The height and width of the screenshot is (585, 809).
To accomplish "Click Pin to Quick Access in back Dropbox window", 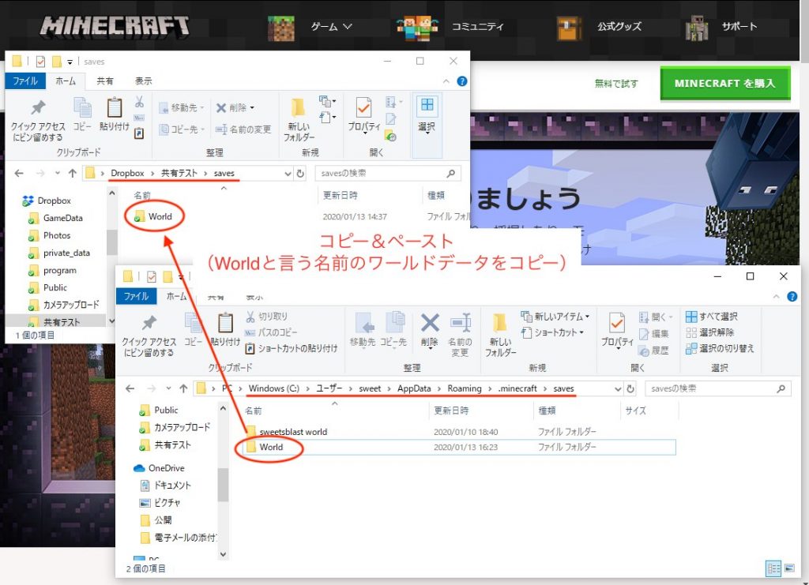I will coord(38,121).
